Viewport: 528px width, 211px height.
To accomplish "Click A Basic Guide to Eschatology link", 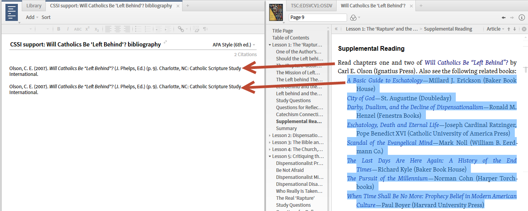I will (385, 81).
